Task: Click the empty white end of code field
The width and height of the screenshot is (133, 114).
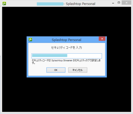Action: click(84, 56)
